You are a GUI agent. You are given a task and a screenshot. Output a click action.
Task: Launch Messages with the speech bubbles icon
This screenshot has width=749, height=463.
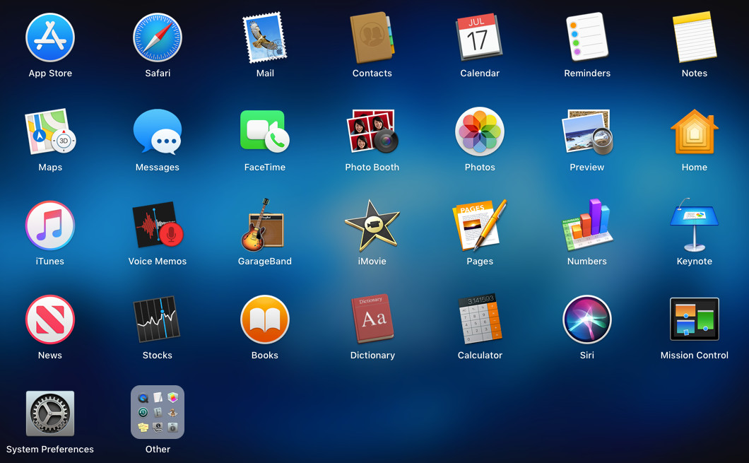(x=158, y=131)
